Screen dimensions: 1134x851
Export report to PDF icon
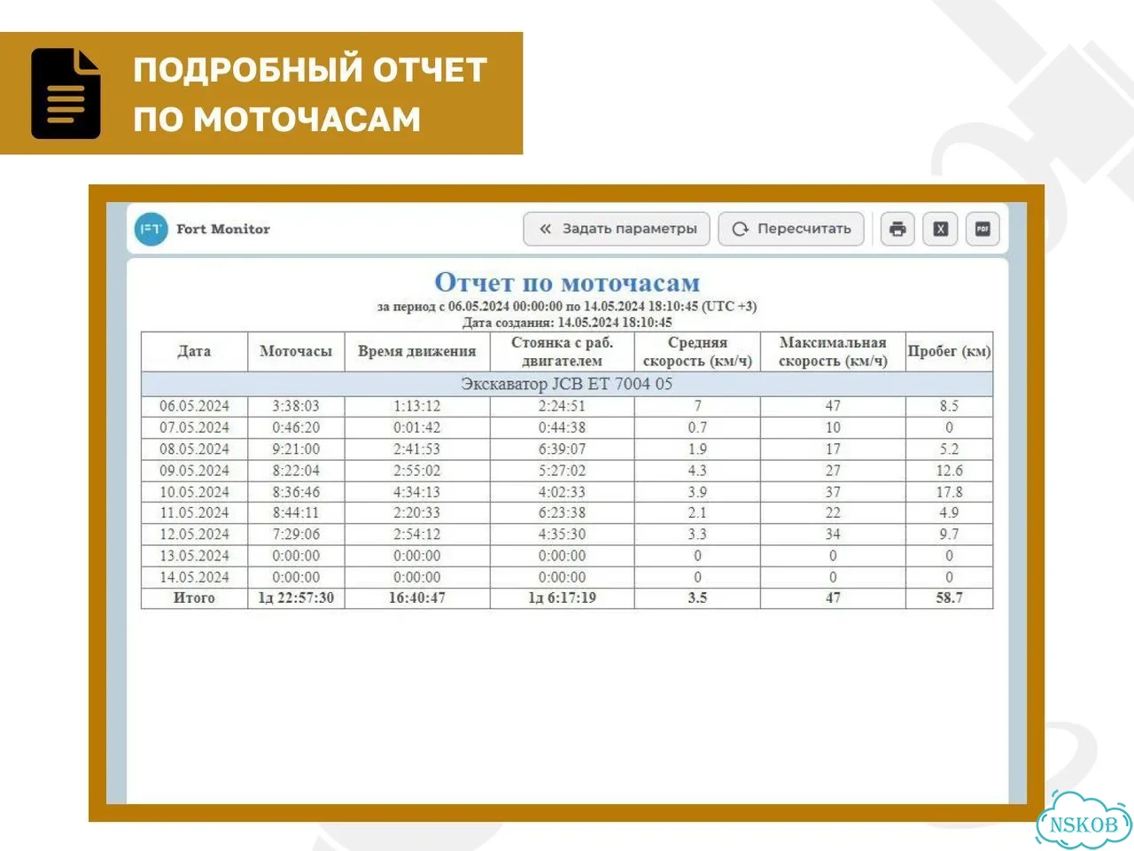tap(983, 229)
